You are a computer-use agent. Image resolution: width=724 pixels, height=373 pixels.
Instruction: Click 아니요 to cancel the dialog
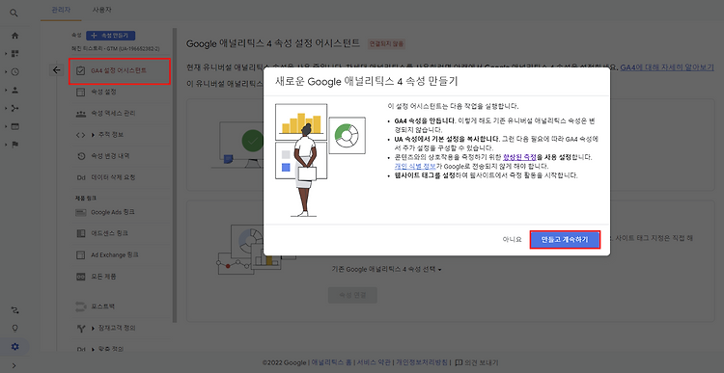(x=512, y=240)
